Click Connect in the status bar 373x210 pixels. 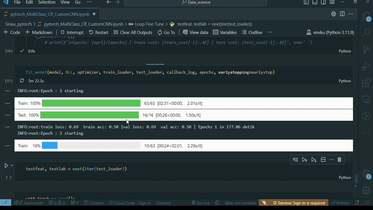point(94,203)
